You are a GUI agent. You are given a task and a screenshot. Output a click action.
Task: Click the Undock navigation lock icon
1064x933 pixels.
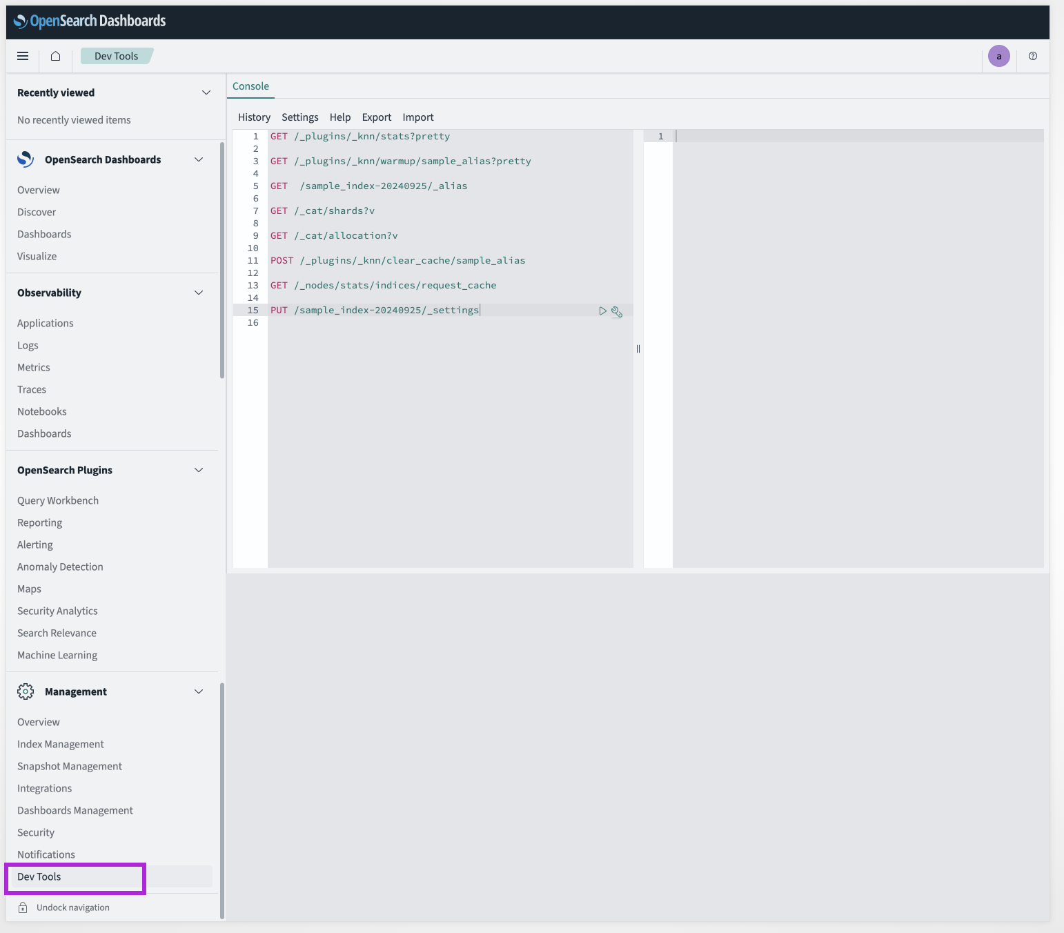pos(23,907)
